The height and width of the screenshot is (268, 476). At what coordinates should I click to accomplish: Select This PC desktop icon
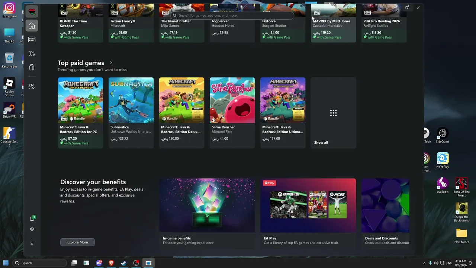pyautogui.click(x=9, y=35)
